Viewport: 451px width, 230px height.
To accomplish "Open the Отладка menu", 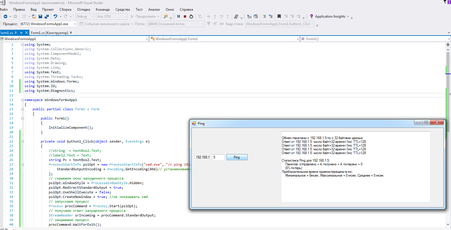I will 84,10.
